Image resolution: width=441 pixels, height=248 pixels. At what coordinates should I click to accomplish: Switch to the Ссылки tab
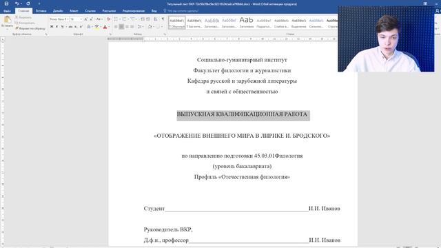pyautogui.click(x=90, y=11)
